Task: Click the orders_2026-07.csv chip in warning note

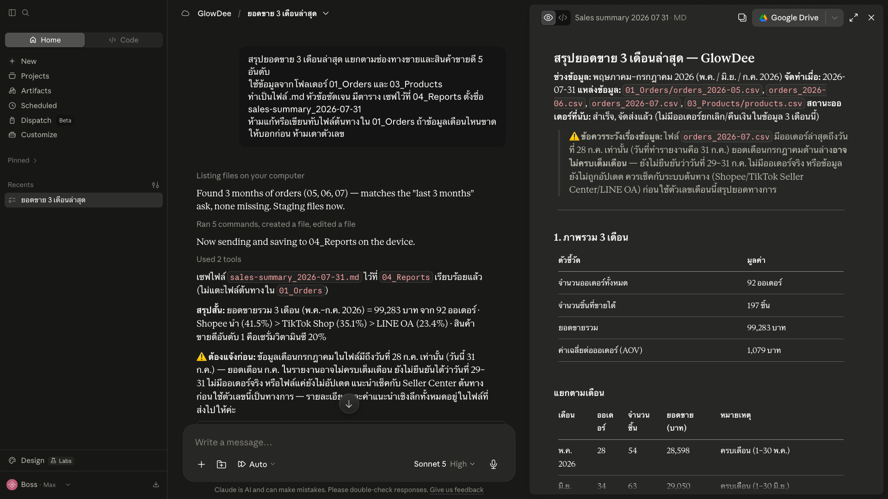Action: click(726, 137)
